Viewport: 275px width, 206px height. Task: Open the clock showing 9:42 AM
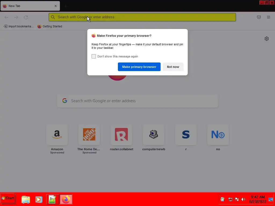pyautogui.click(x=258, y=199)
